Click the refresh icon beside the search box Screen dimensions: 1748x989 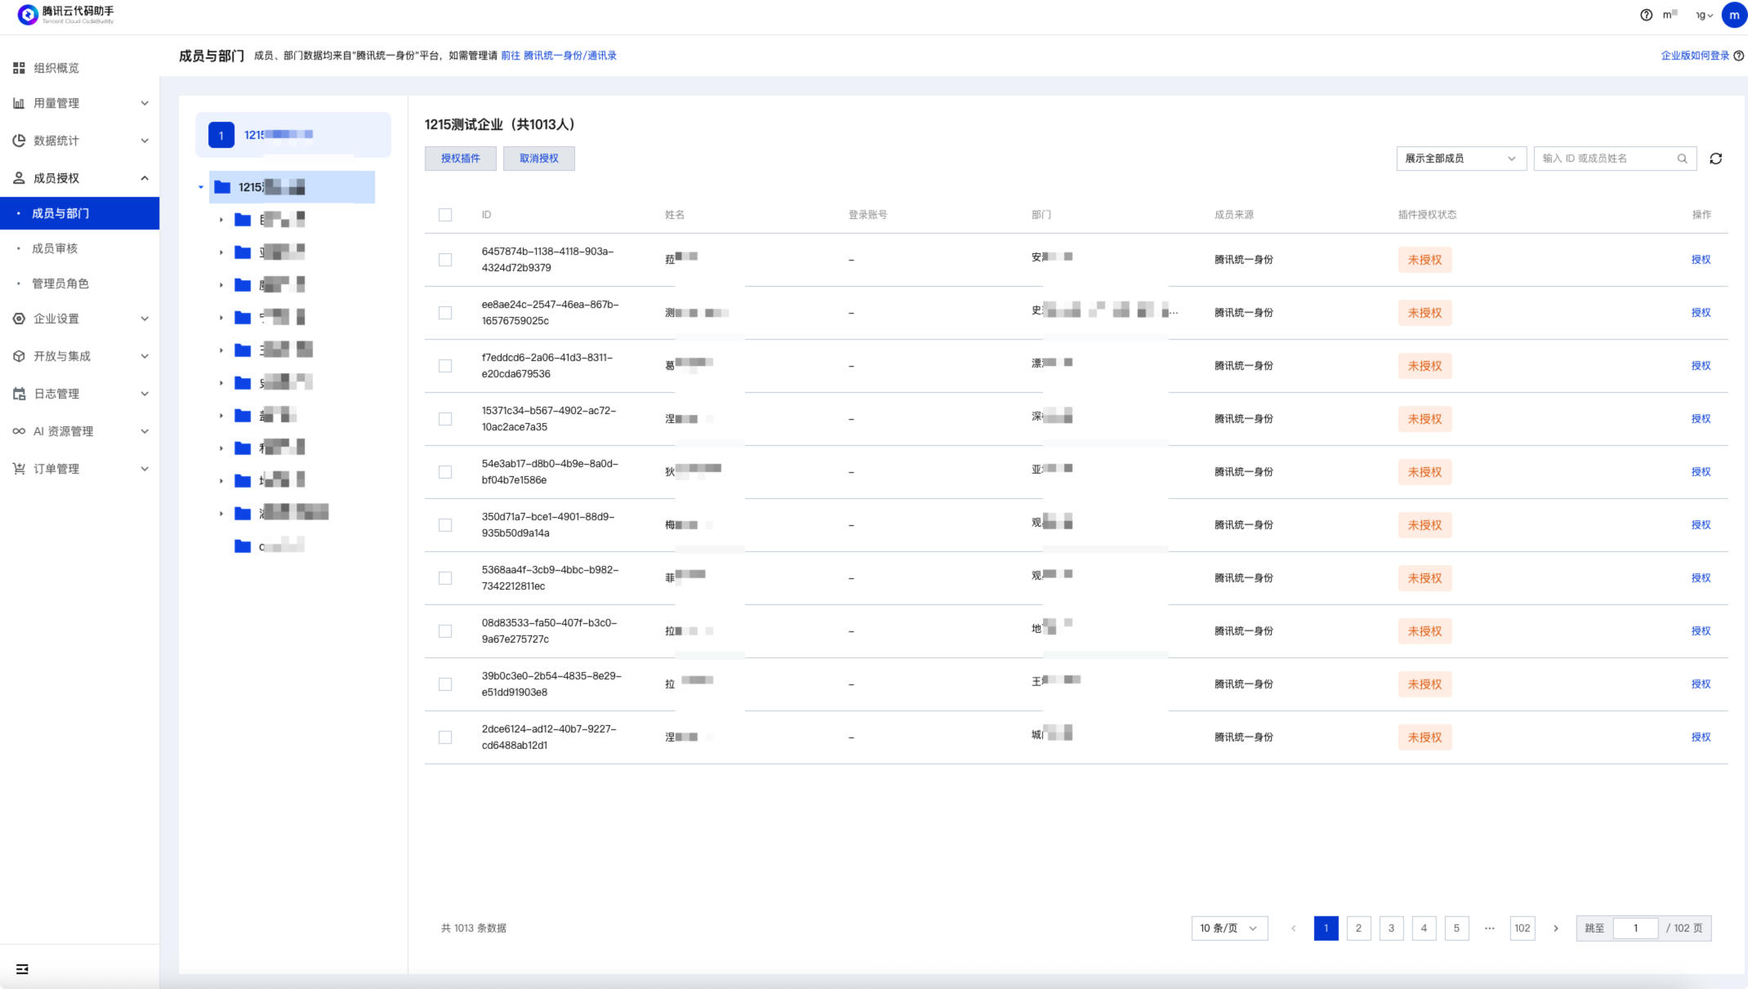(1715, 158)
